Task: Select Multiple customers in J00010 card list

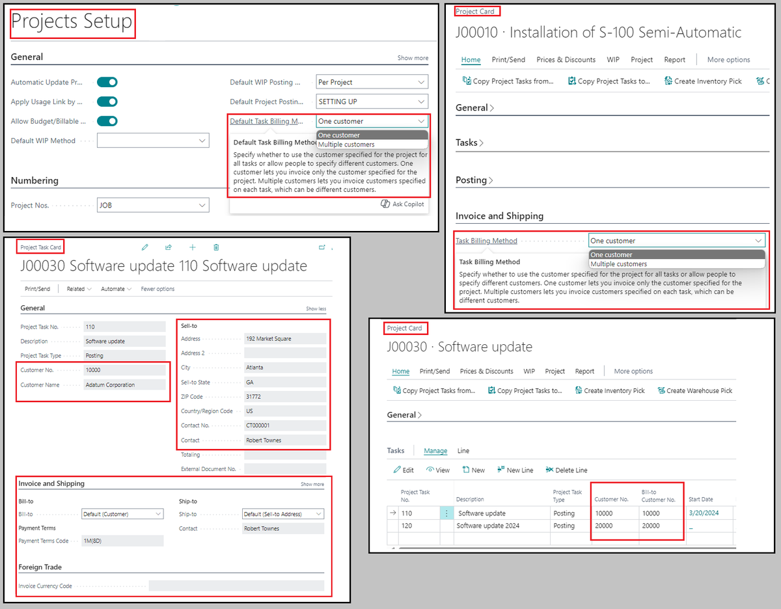Action: coord(677,264)
